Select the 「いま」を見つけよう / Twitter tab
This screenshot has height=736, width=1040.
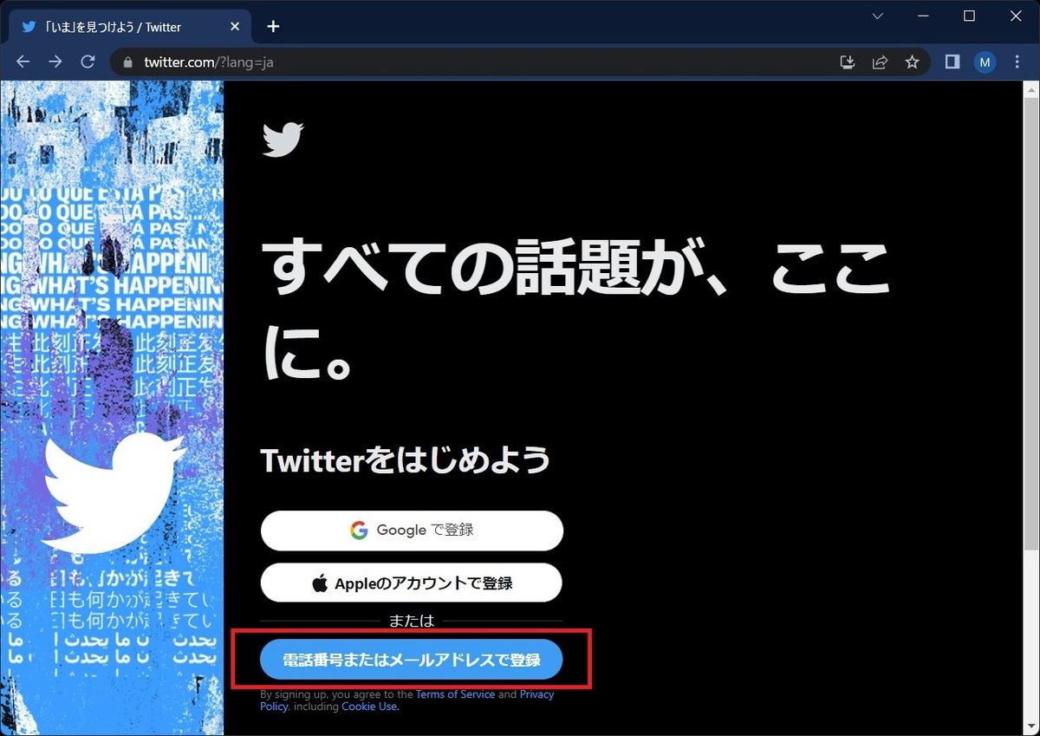tap(130, 26)
